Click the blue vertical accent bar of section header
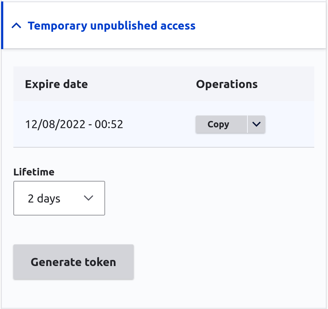 coord(2,26)
